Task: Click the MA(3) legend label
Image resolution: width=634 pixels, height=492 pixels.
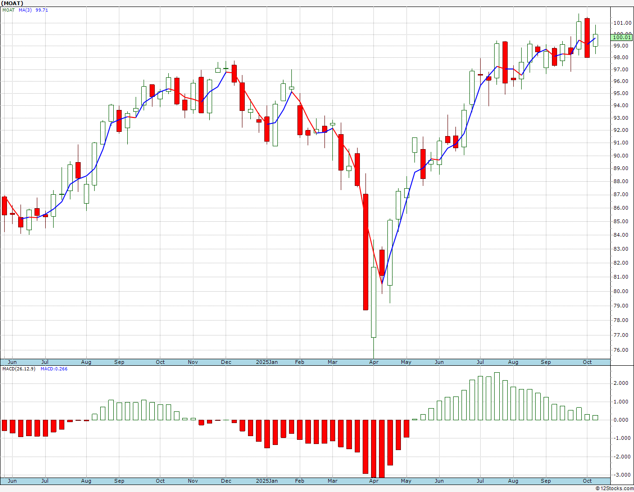Action: [25, 10]
